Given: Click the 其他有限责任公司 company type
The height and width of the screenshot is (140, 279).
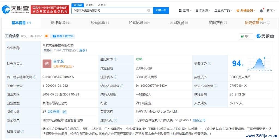Looking at the screenshot, I should pos(55,103).
